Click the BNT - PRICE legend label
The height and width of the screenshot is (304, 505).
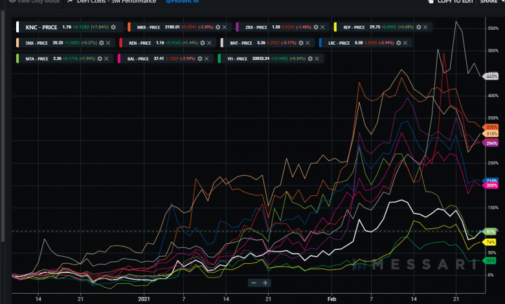(x=241, y=43)
